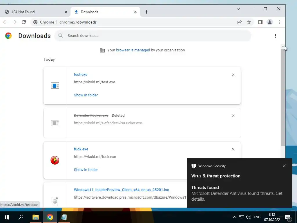
Task: Bookmark this tab with the star icon
Action: (x=249, y=22)
